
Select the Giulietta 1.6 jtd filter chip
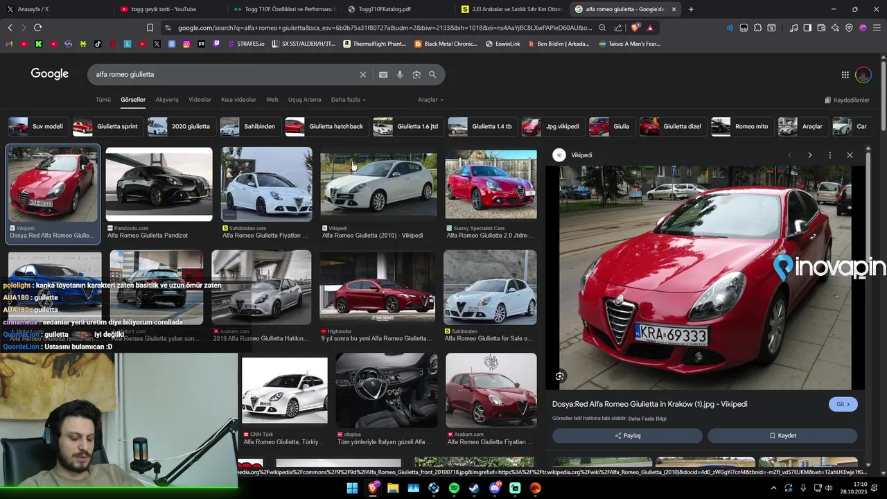(x=407, y=127)
